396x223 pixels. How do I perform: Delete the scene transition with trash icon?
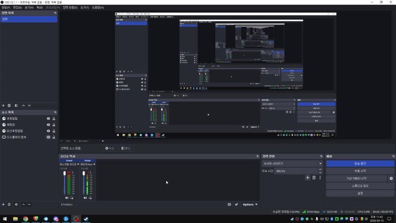(314, 177)
